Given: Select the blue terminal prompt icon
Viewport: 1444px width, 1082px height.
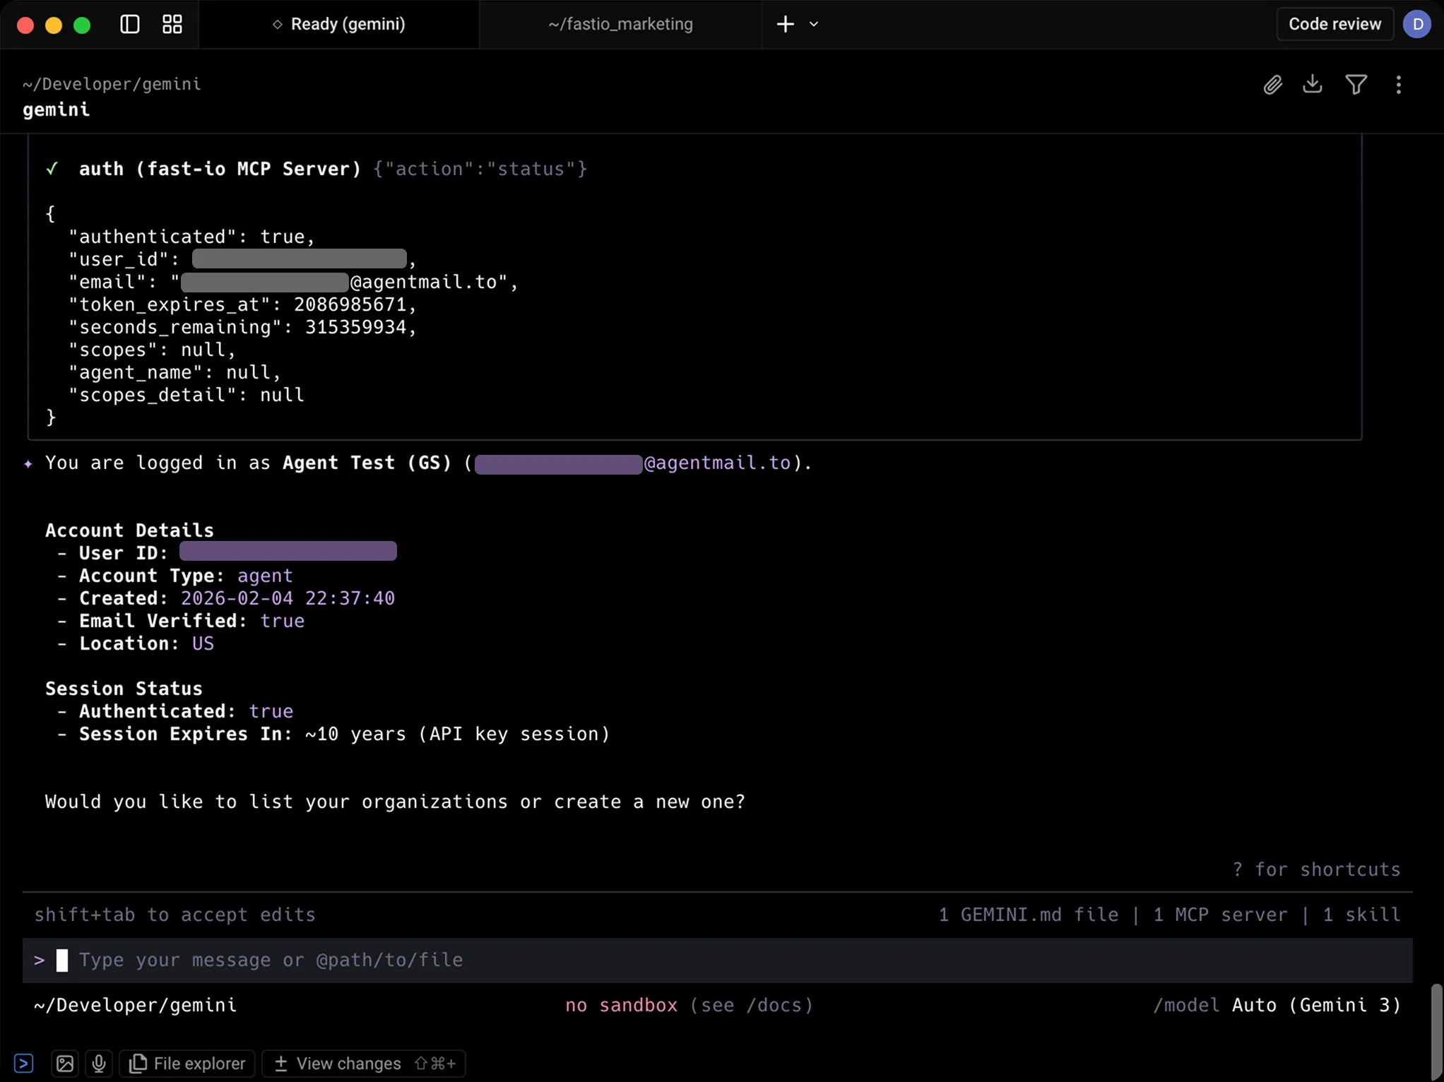Looking at the screenshot, I should 23,1063.
